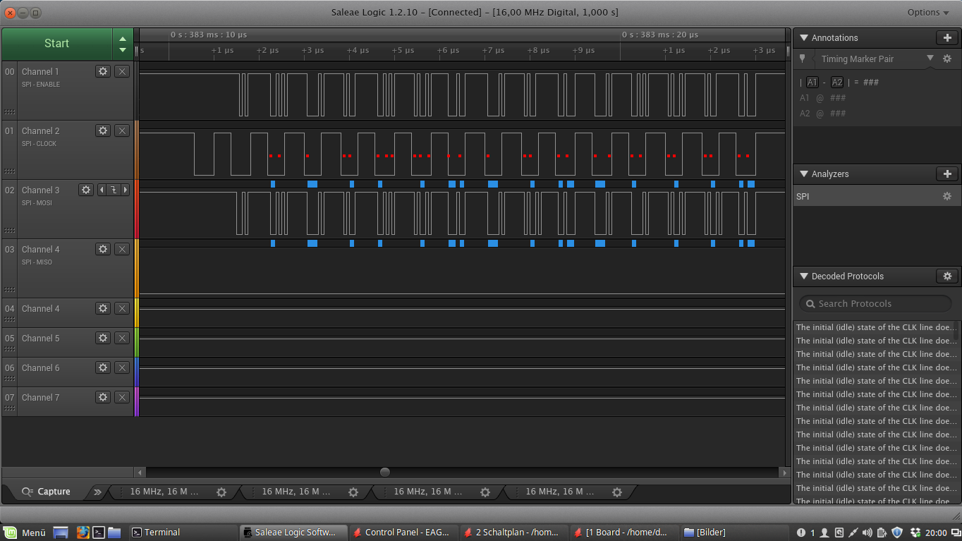The width and height of the screenshot is (962, 541).
Task: Open settings gear of second 16 MHz tab
Action: 353,492
